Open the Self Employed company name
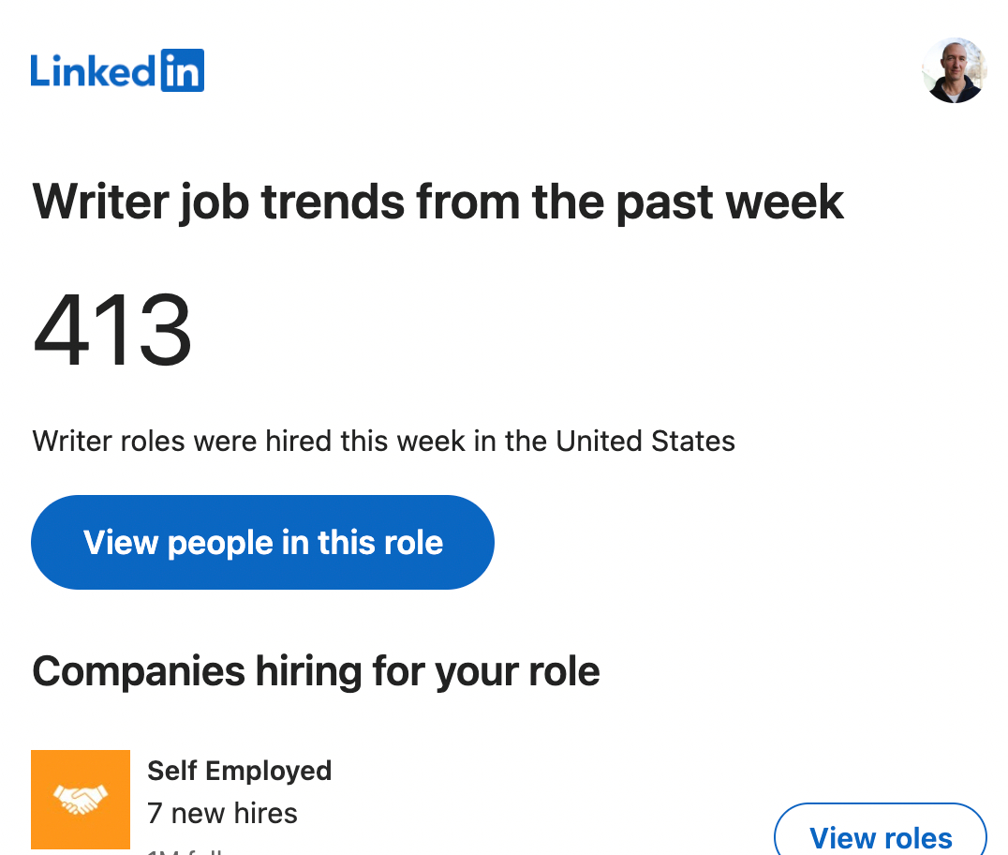The width and height of the screenshot is (1008, 855). (x=239, y=771)
